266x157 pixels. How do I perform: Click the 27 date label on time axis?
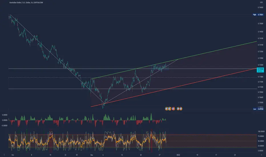click(x=160, y=155)
